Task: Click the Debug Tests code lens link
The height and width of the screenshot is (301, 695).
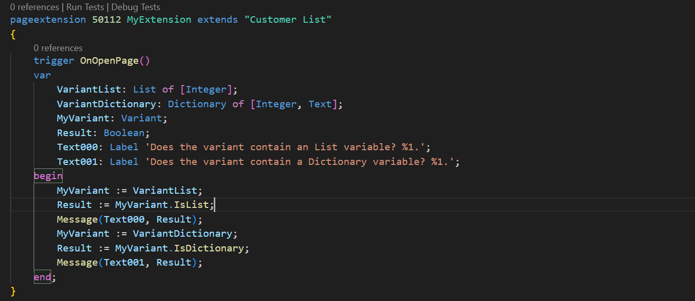Action: tap(135, 7)
